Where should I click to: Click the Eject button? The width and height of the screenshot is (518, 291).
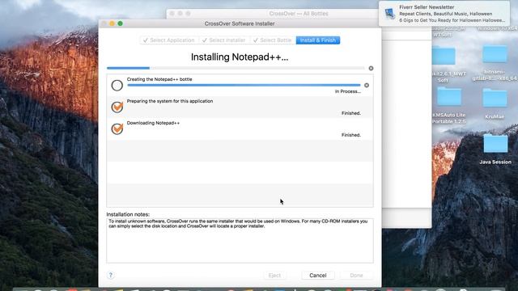click(x=274, y=275)
